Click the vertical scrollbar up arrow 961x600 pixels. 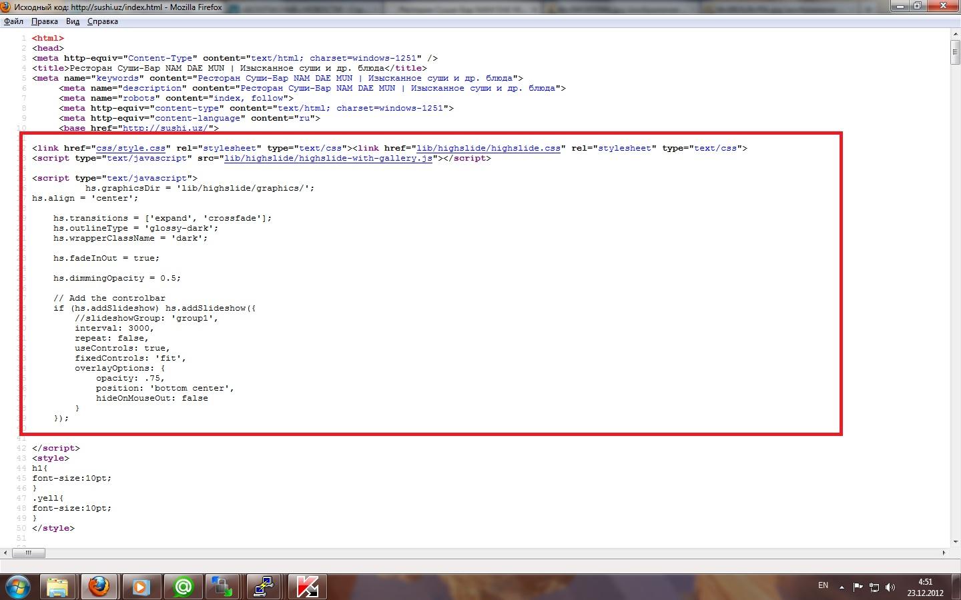(955, 35)
